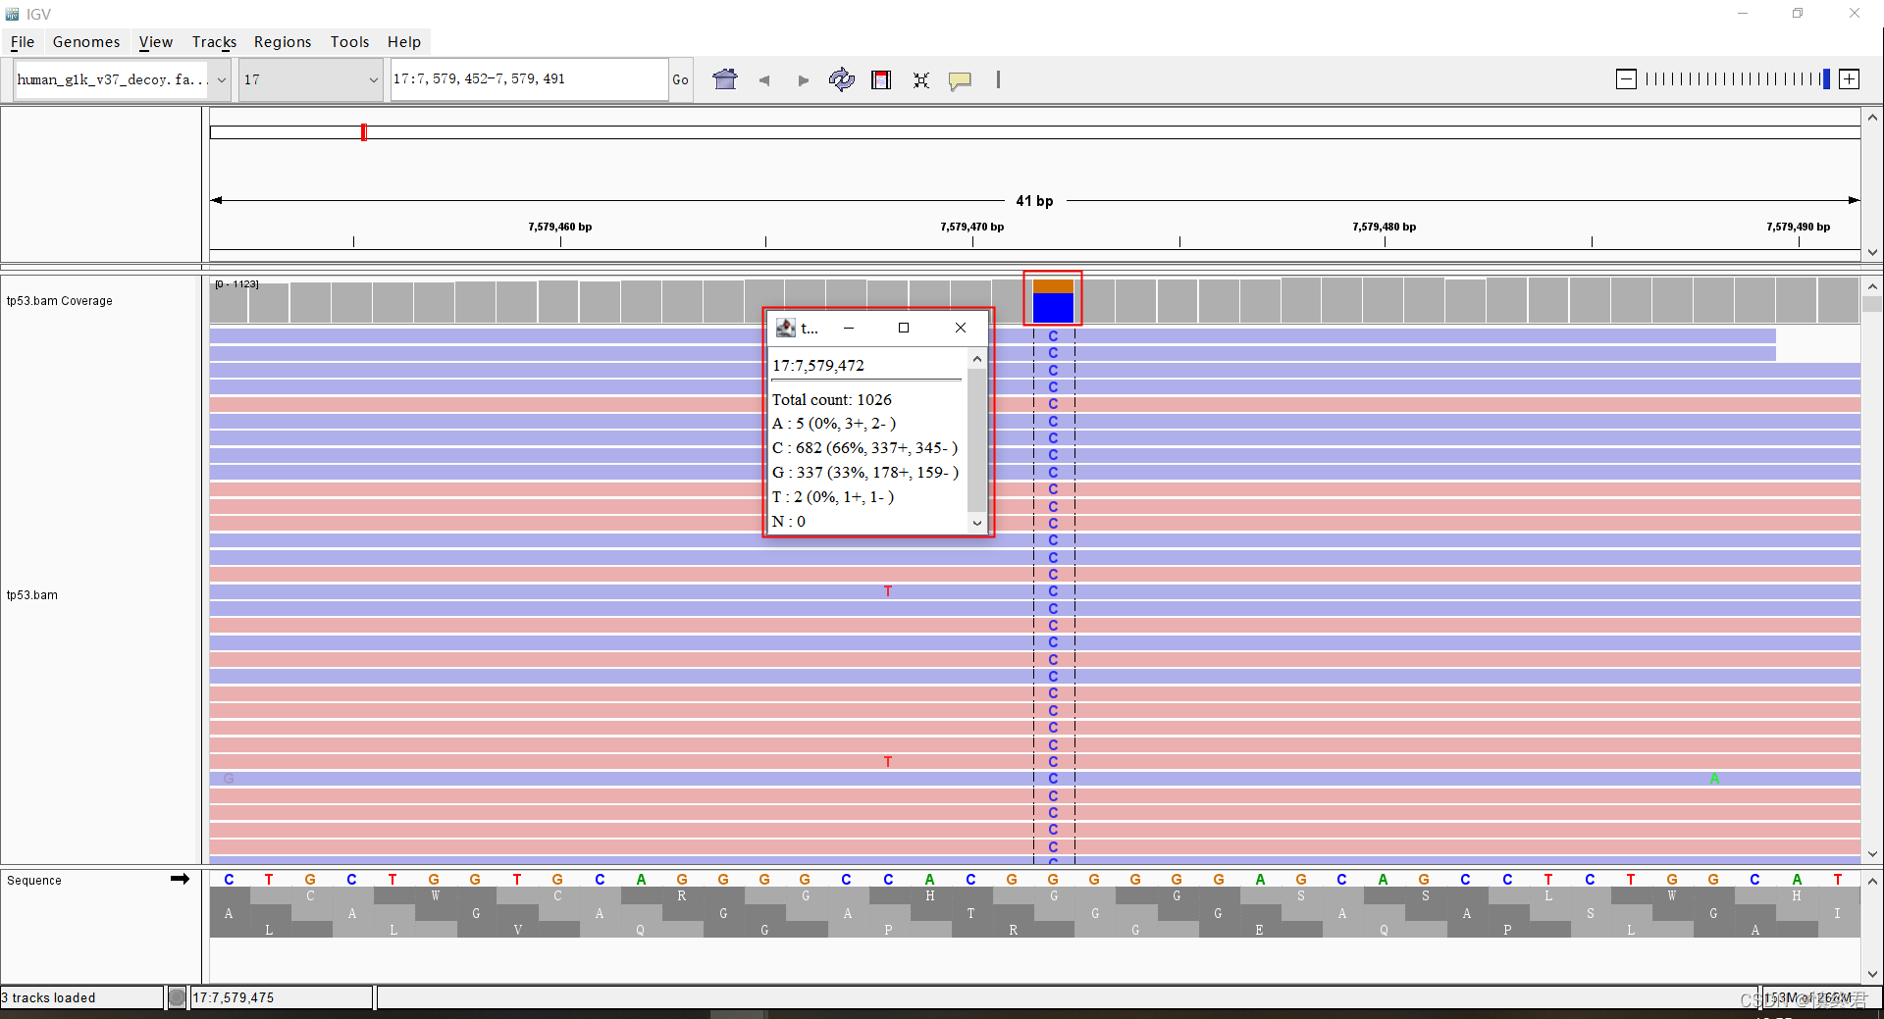Click the refresh screen icon
The width and height of the screenshot is (1884, 1019).
(842, 79)
